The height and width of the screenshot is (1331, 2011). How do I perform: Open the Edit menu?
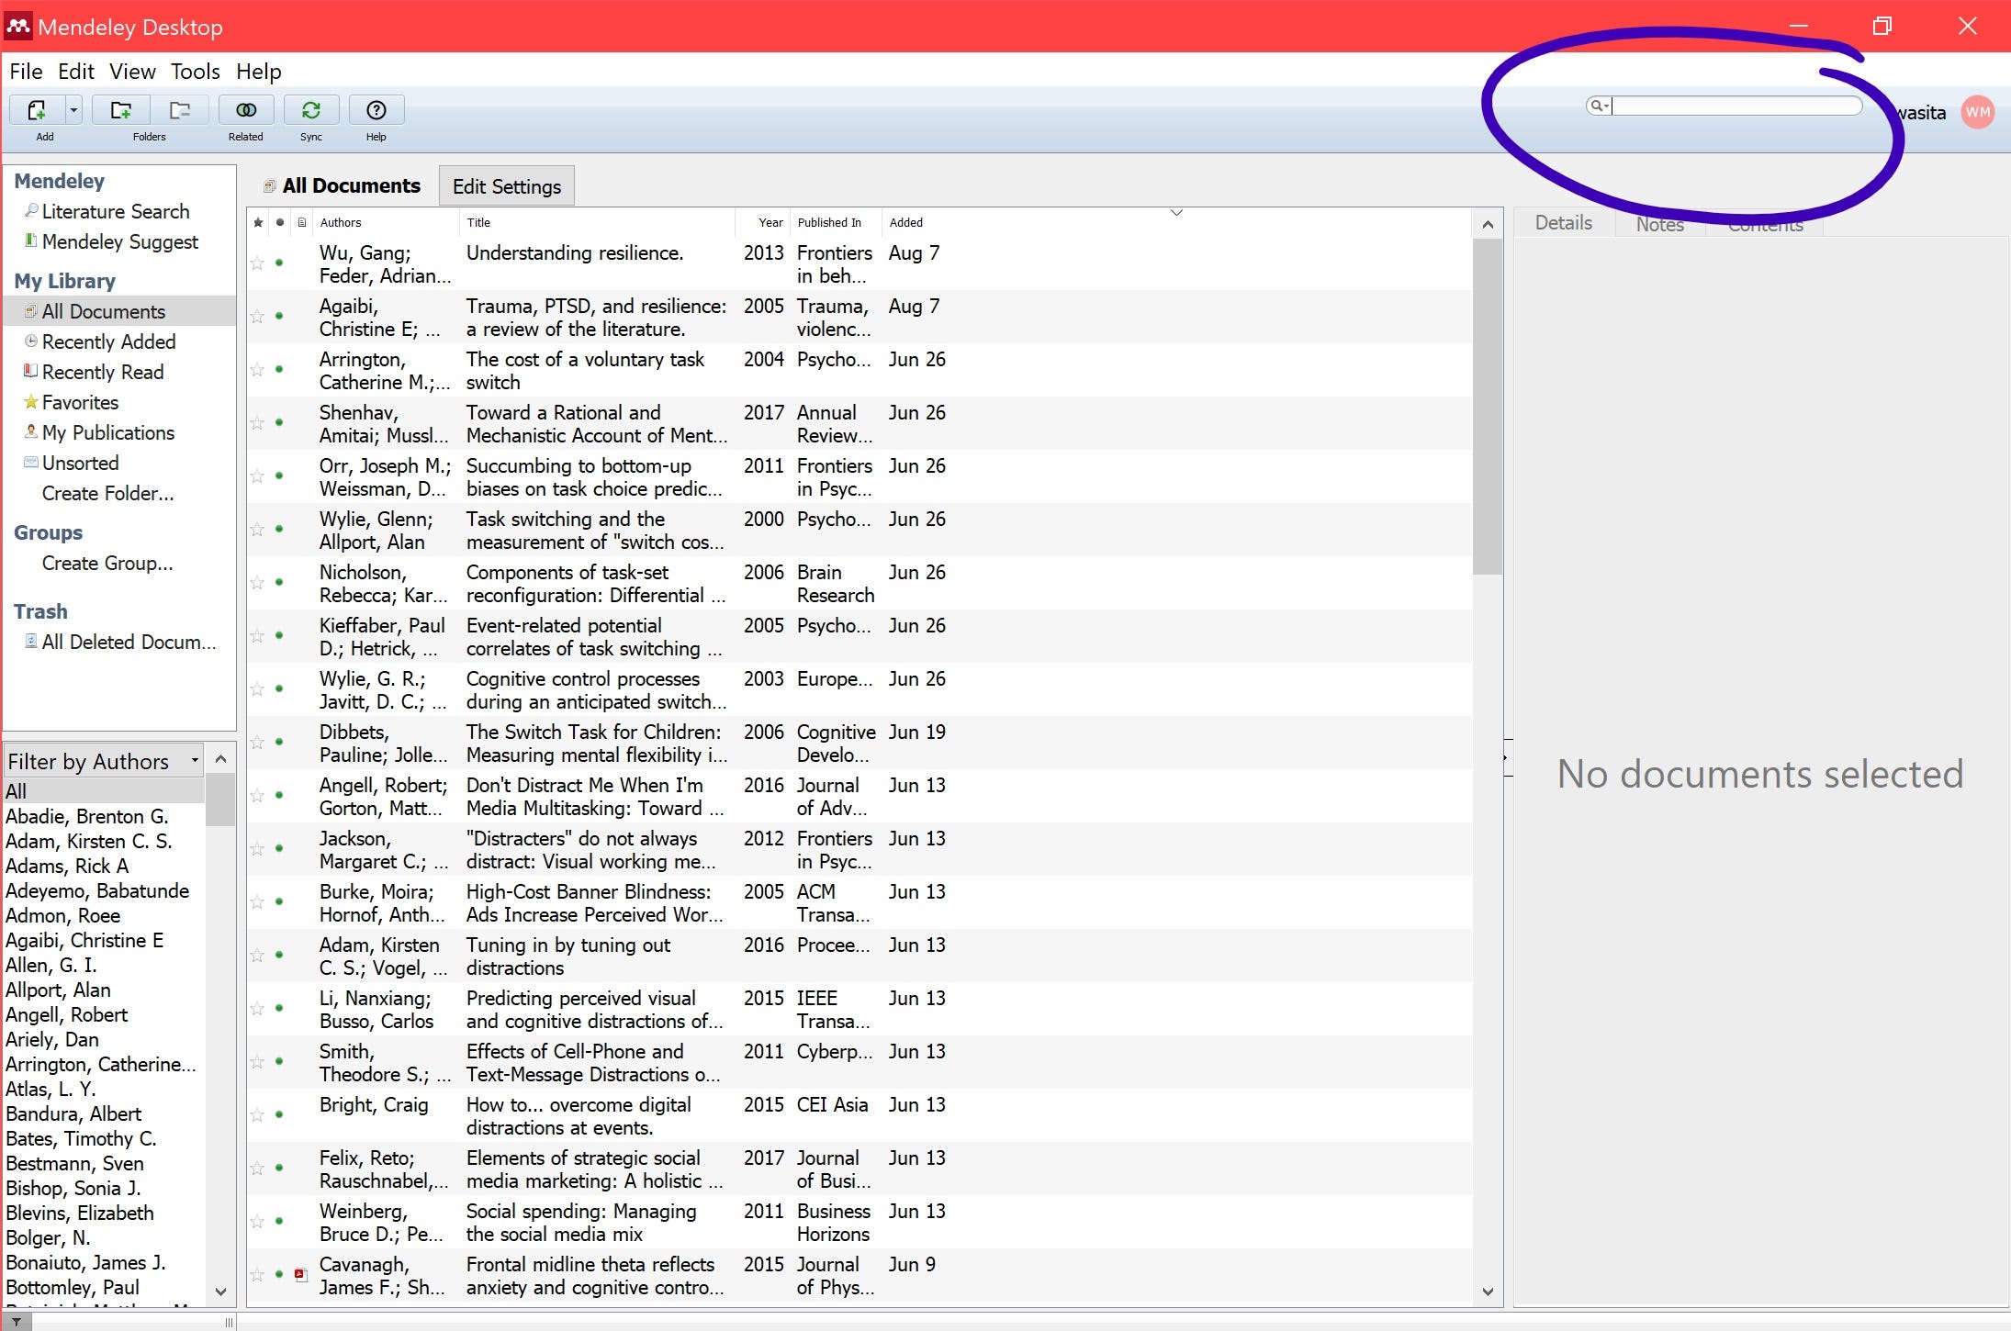tap(75, 72)
